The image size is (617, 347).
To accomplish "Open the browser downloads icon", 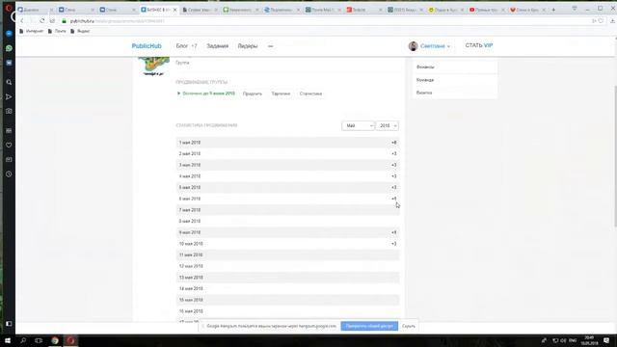I will pos(612,21).
